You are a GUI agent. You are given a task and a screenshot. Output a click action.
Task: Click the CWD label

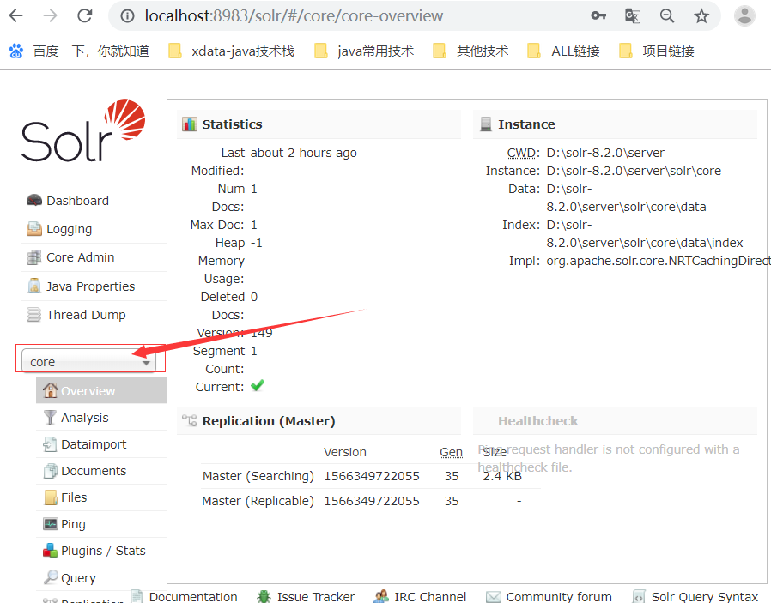coord(523,153)
